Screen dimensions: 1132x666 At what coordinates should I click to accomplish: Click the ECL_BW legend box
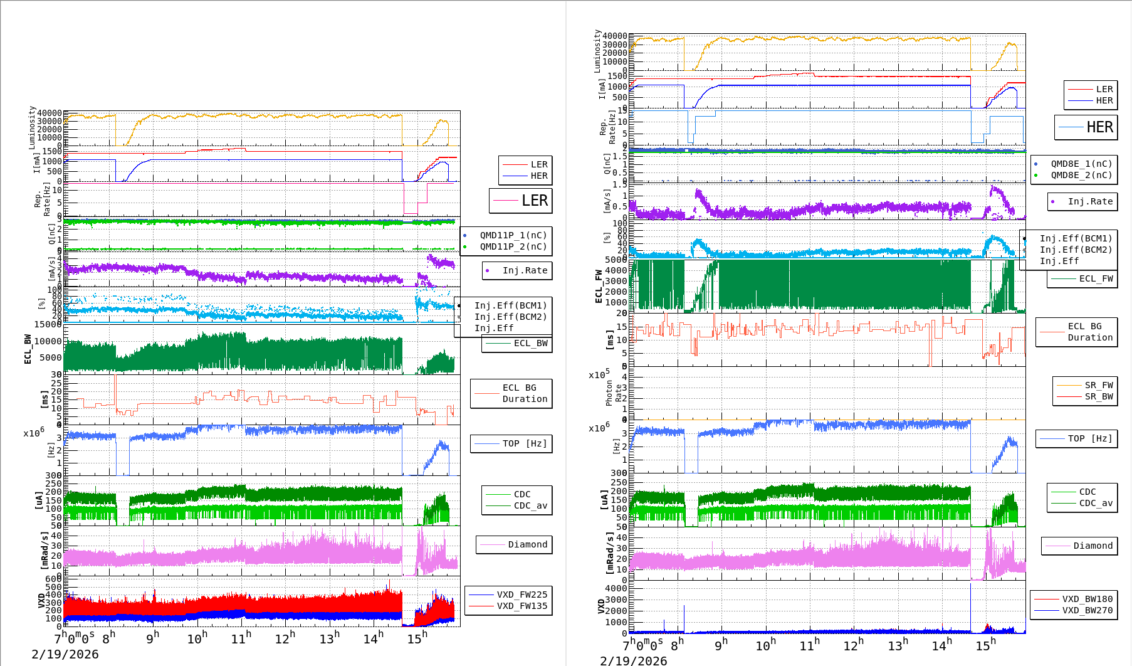517,344
